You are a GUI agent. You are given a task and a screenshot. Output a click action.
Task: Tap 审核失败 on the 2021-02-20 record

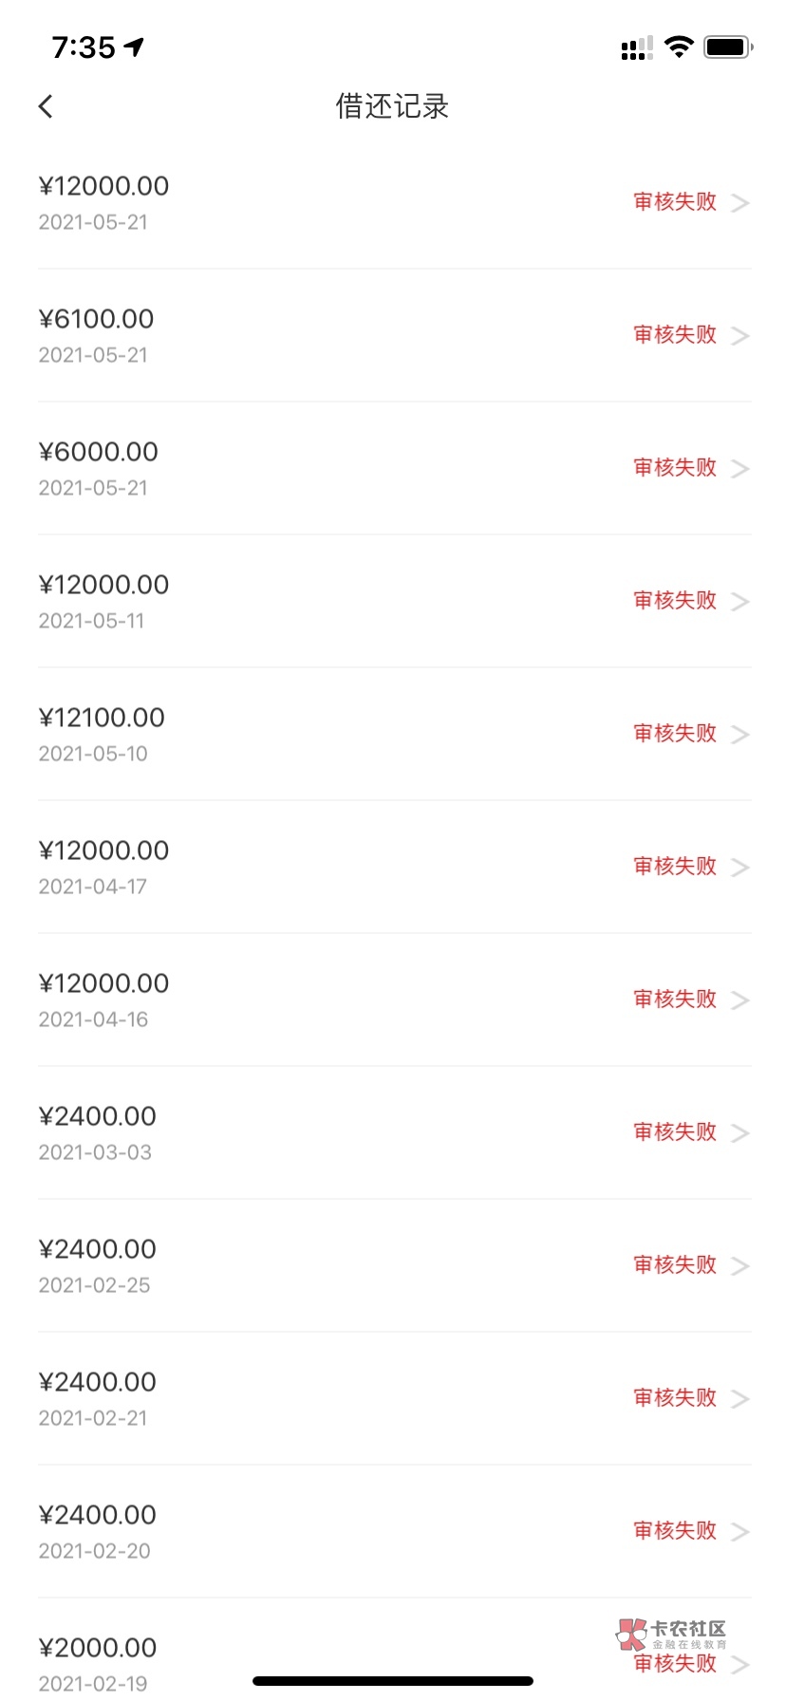pos(675,1530)
